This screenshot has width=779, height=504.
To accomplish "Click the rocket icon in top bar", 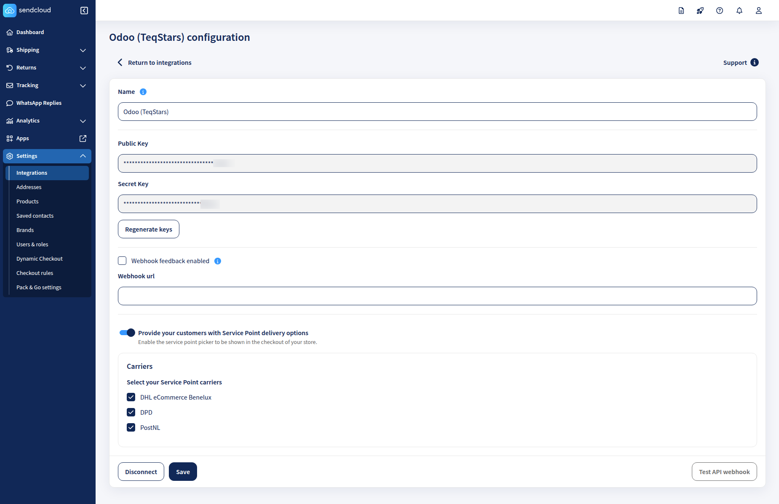I will click(x=700, y=11).
